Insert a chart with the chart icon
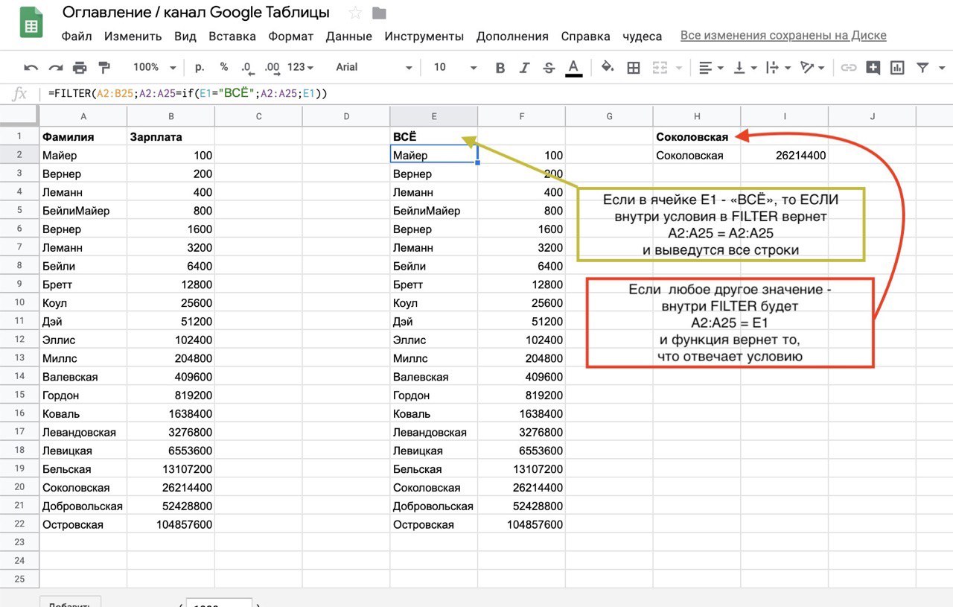The width and height of the screenshot is (953, 607). [897, 68]
